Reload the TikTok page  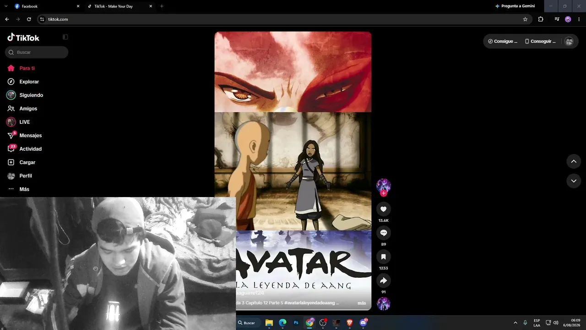(x=29, y=19)
